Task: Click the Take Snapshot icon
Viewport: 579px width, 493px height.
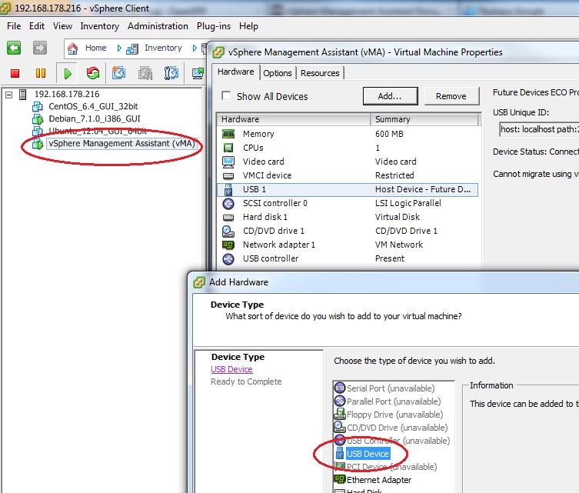Action: pyautogui.click(x=118, y=73)
